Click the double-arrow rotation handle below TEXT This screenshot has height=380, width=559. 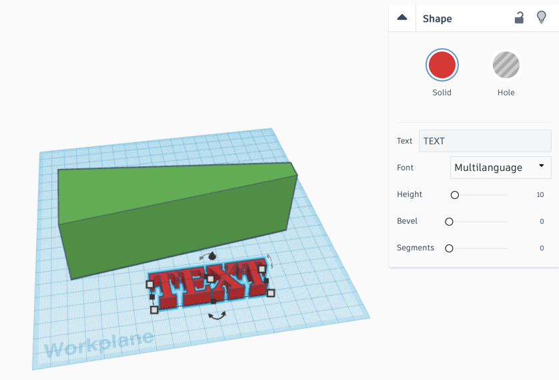click(217, 315)
